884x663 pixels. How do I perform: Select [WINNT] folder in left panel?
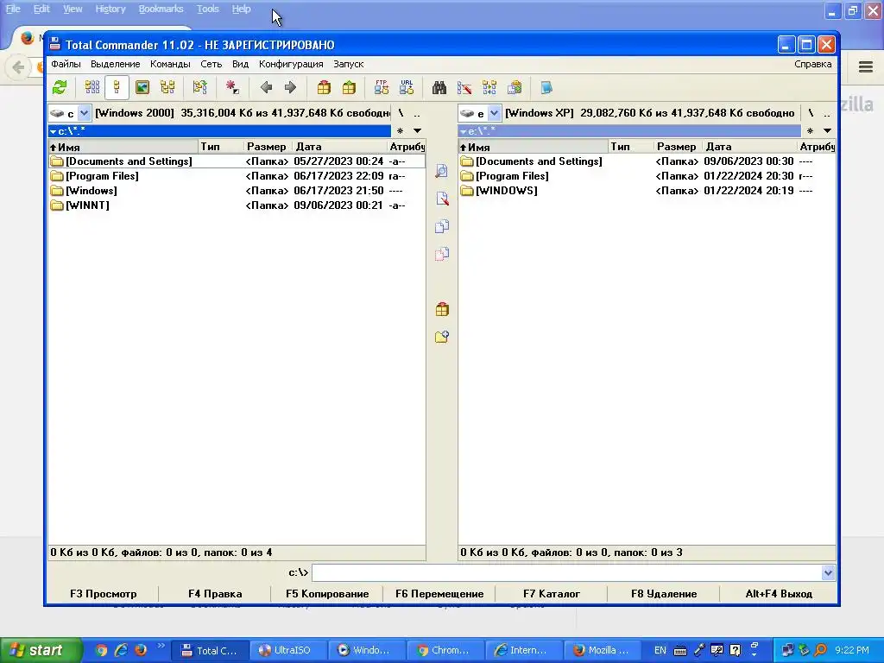pos(237,205)
